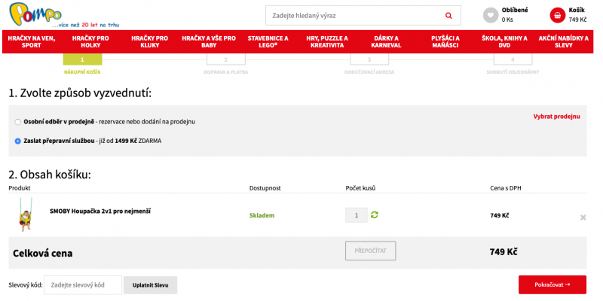603x301 pixels.
Task: Click Uplatnit Slevu button
Action: [x=150, y=285]
